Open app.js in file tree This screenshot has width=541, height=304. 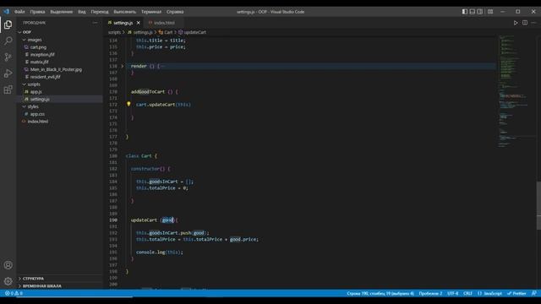(x=36, y=92)
